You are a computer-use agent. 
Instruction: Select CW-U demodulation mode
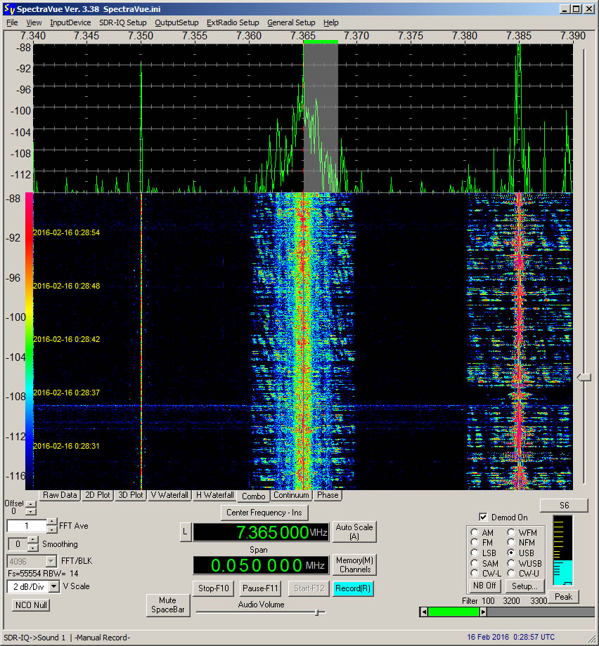pos(511,573)
